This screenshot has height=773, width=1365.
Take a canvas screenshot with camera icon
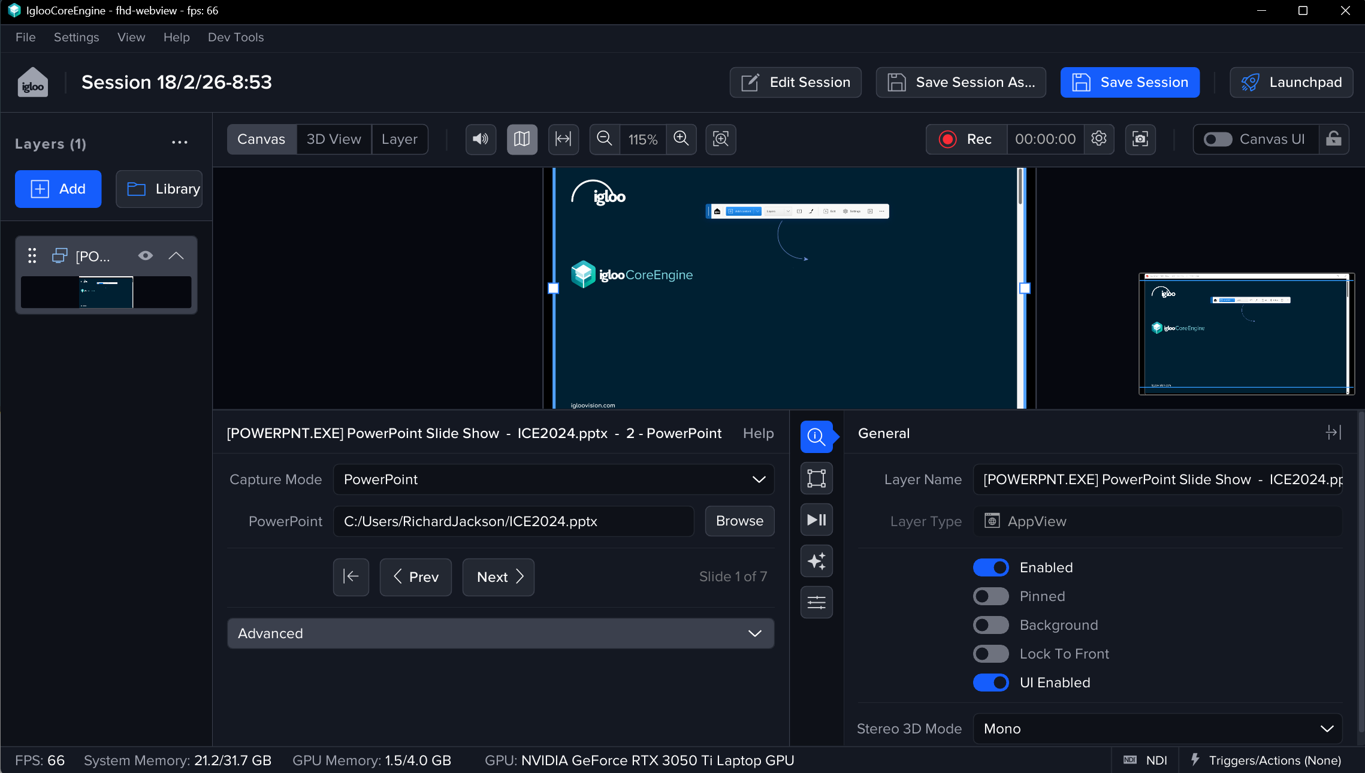(1140, 139)
